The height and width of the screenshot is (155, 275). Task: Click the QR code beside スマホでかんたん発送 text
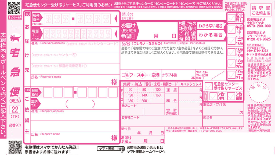tap(15, 147)
